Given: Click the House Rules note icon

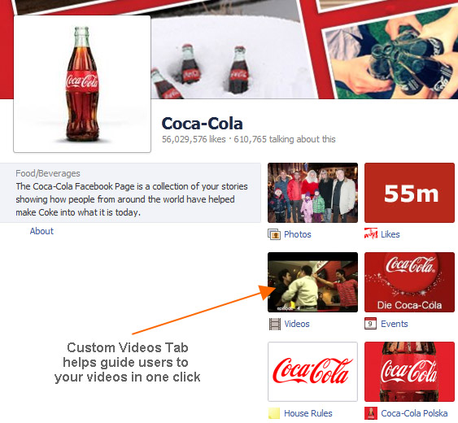Looking at the screenshot, I should click(x=274, y=413).
